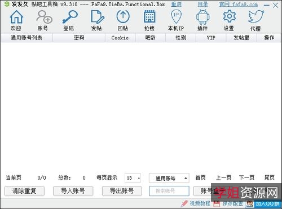Select the 抢楼 calendar icon

pyautogui.click(x=149, y=17)
